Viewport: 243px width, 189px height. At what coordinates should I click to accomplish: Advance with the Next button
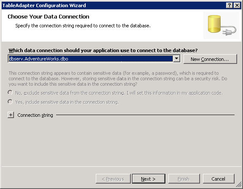[148, 179]
